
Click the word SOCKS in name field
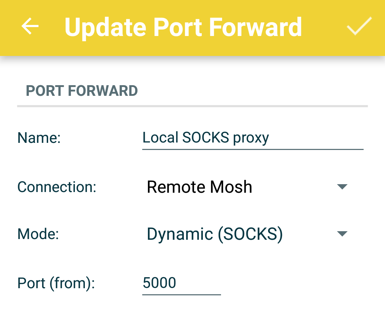coord(205,138)
